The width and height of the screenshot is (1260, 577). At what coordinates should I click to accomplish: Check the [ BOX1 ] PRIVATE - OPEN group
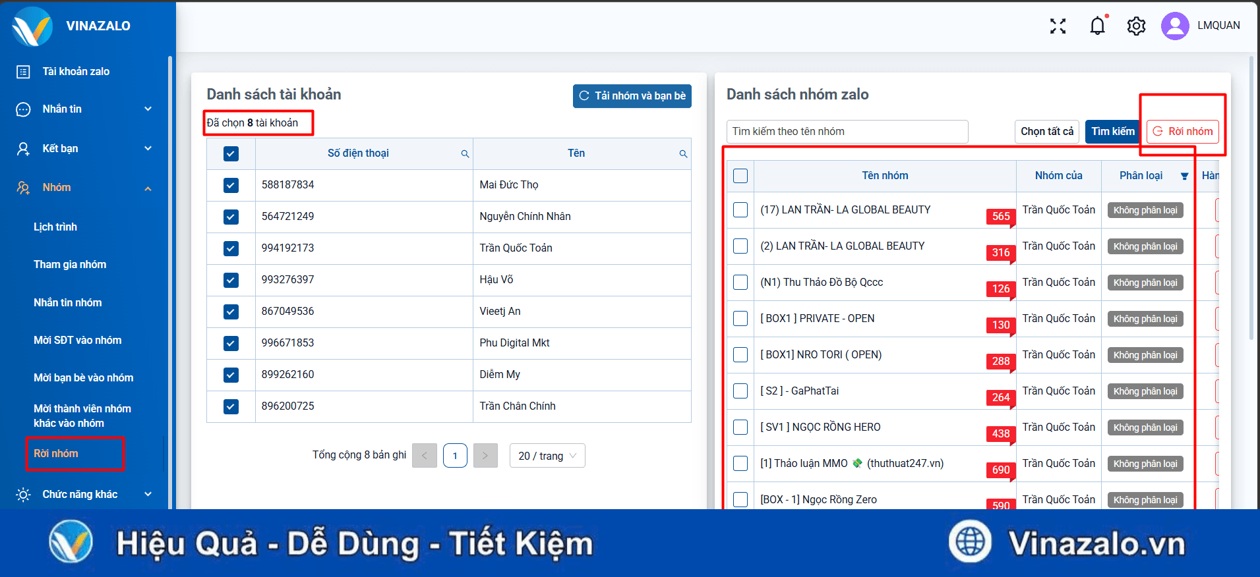pos(740,318)
